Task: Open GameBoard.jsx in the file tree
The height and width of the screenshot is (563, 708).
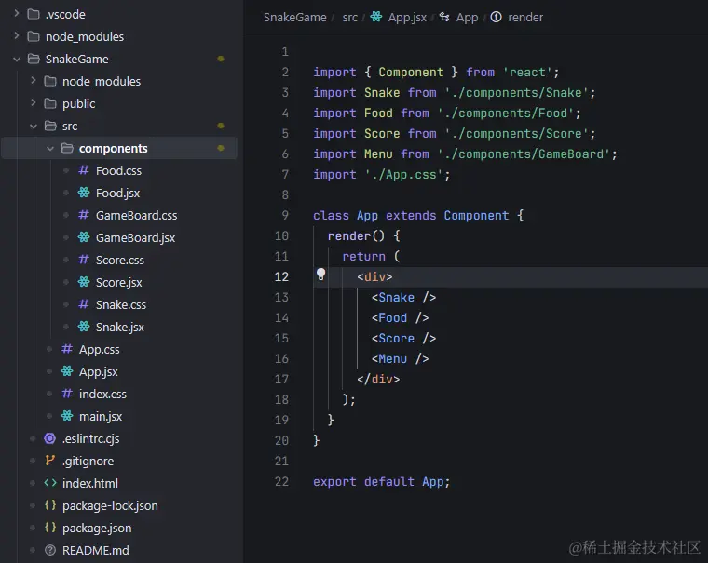Action: pyautogui.click(x=135, y=237)
